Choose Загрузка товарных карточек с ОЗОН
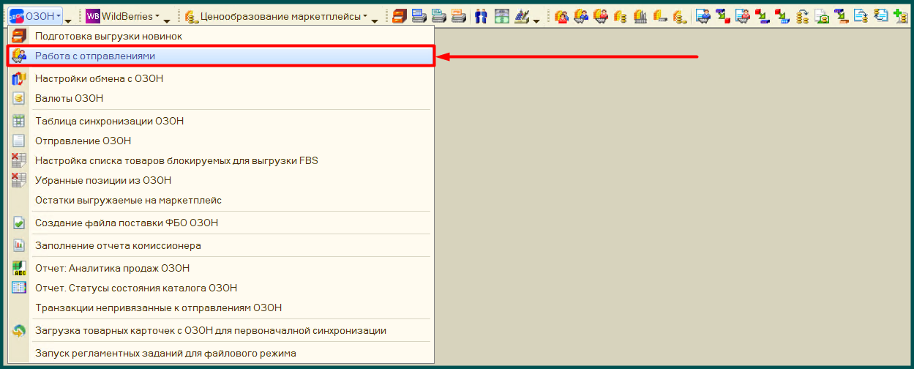914x369 pixels. click(220, 330)
